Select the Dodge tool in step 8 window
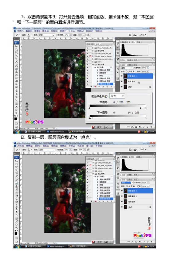The image size is (169, 263). click(17, 202)
